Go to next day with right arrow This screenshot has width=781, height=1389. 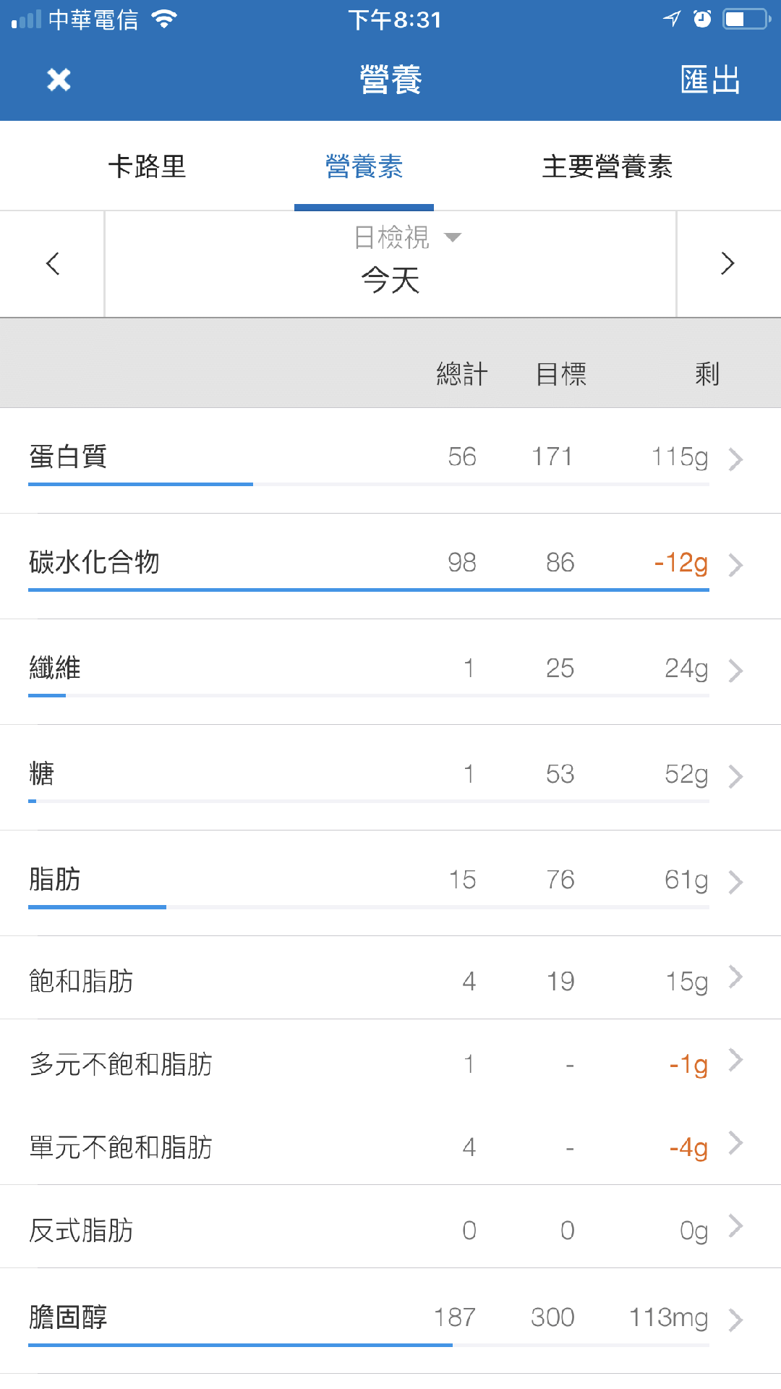pos(728,263)
